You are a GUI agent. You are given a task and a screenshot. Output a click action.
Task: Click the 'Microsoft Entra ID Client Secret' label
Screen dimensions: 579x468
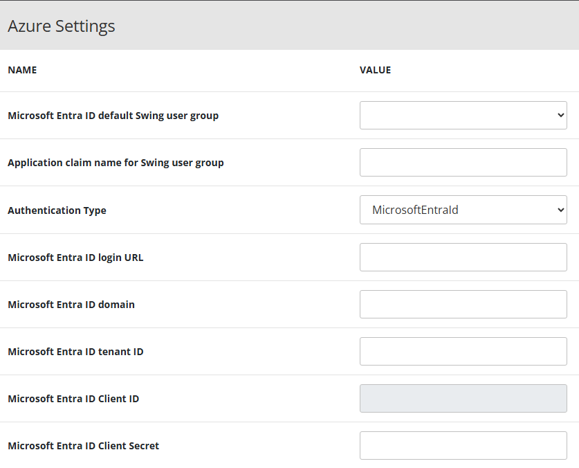[x=83, y=445]
